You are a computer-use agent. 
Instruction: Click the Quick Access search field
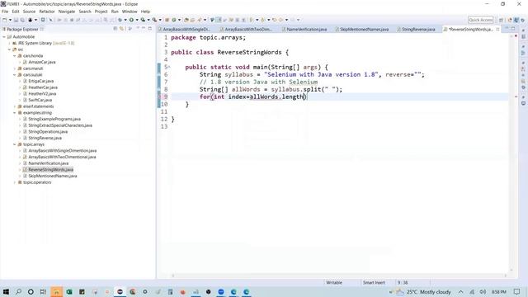(x=480, y=20)
